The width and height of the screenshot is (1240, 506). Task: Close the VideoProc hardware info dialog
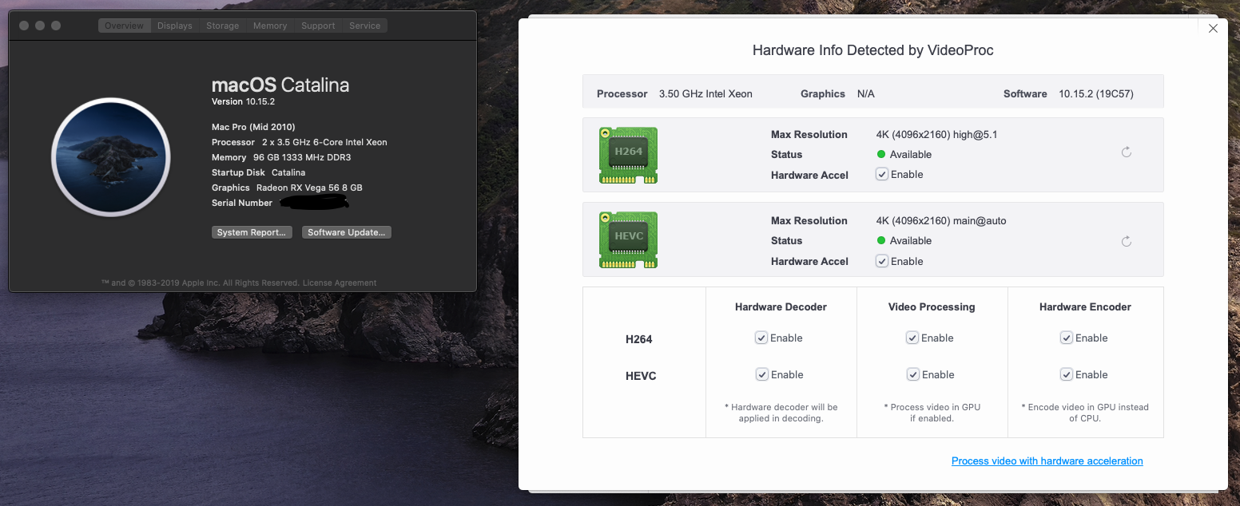click(x=1213, y=29)
